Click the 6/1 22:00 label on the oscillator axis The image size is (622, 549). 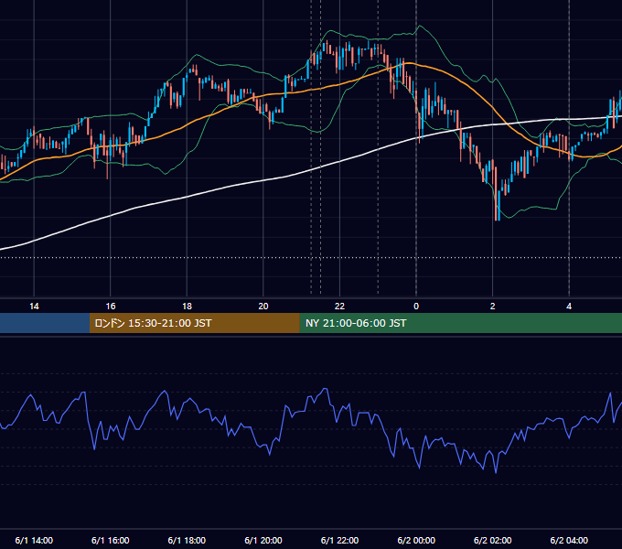point(339,540)
